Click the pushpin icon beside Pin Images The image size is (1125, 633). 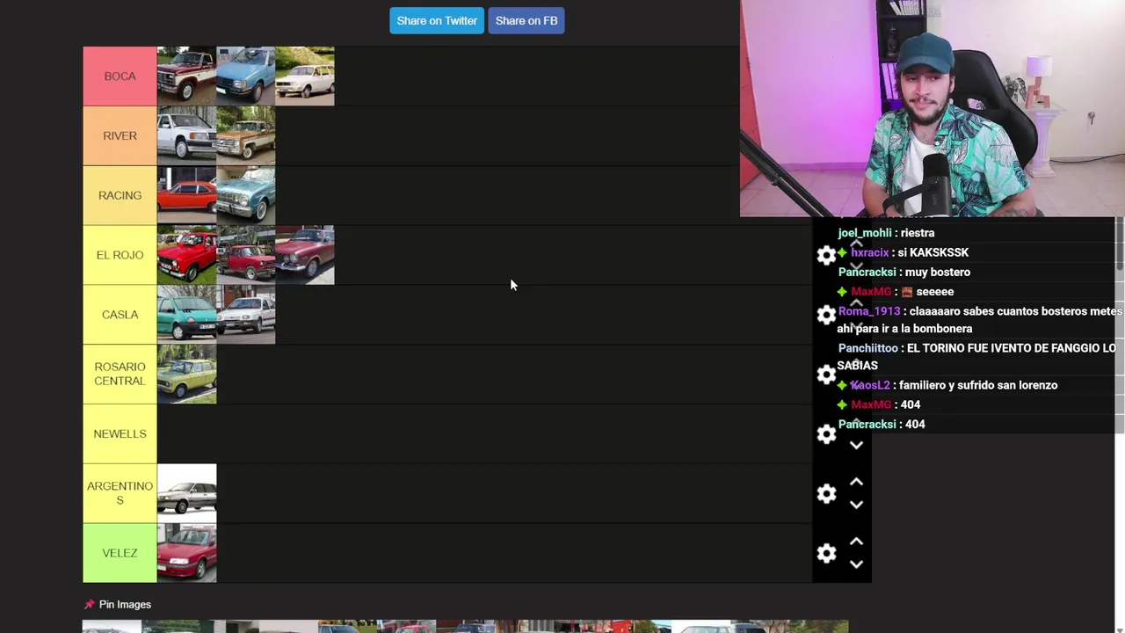tap(89, 604)
